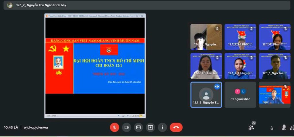Click the muted mic icon on Phan Thị Lan A tile
The height and width of the screenshot is (137, 294).
click(217, 58)
